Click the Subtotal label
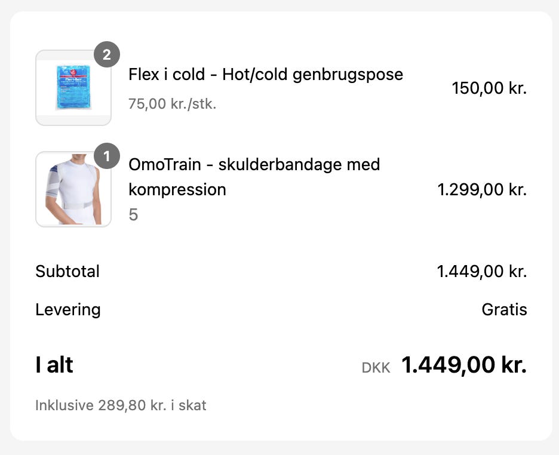559x455 pixels. pos(67,271)
